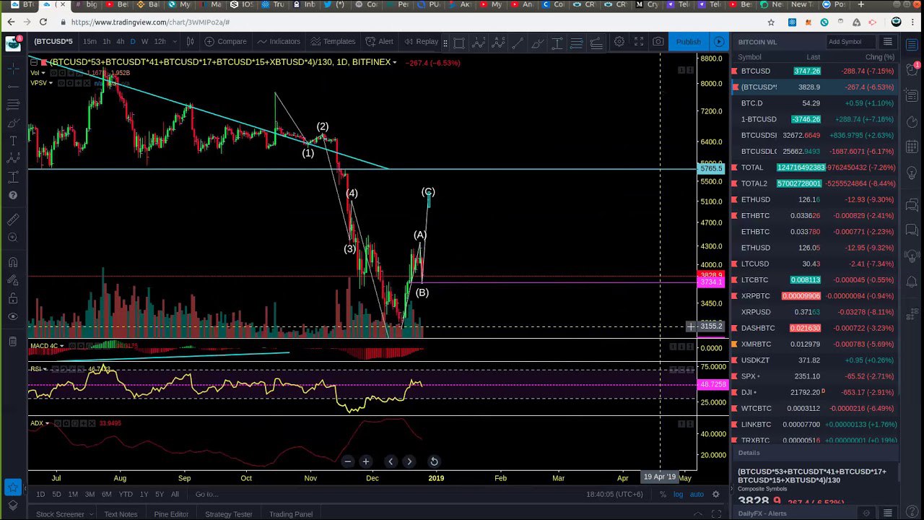
Task: Open the MACD 4C indicator dropdown
Action: click(x=62, y=346)
